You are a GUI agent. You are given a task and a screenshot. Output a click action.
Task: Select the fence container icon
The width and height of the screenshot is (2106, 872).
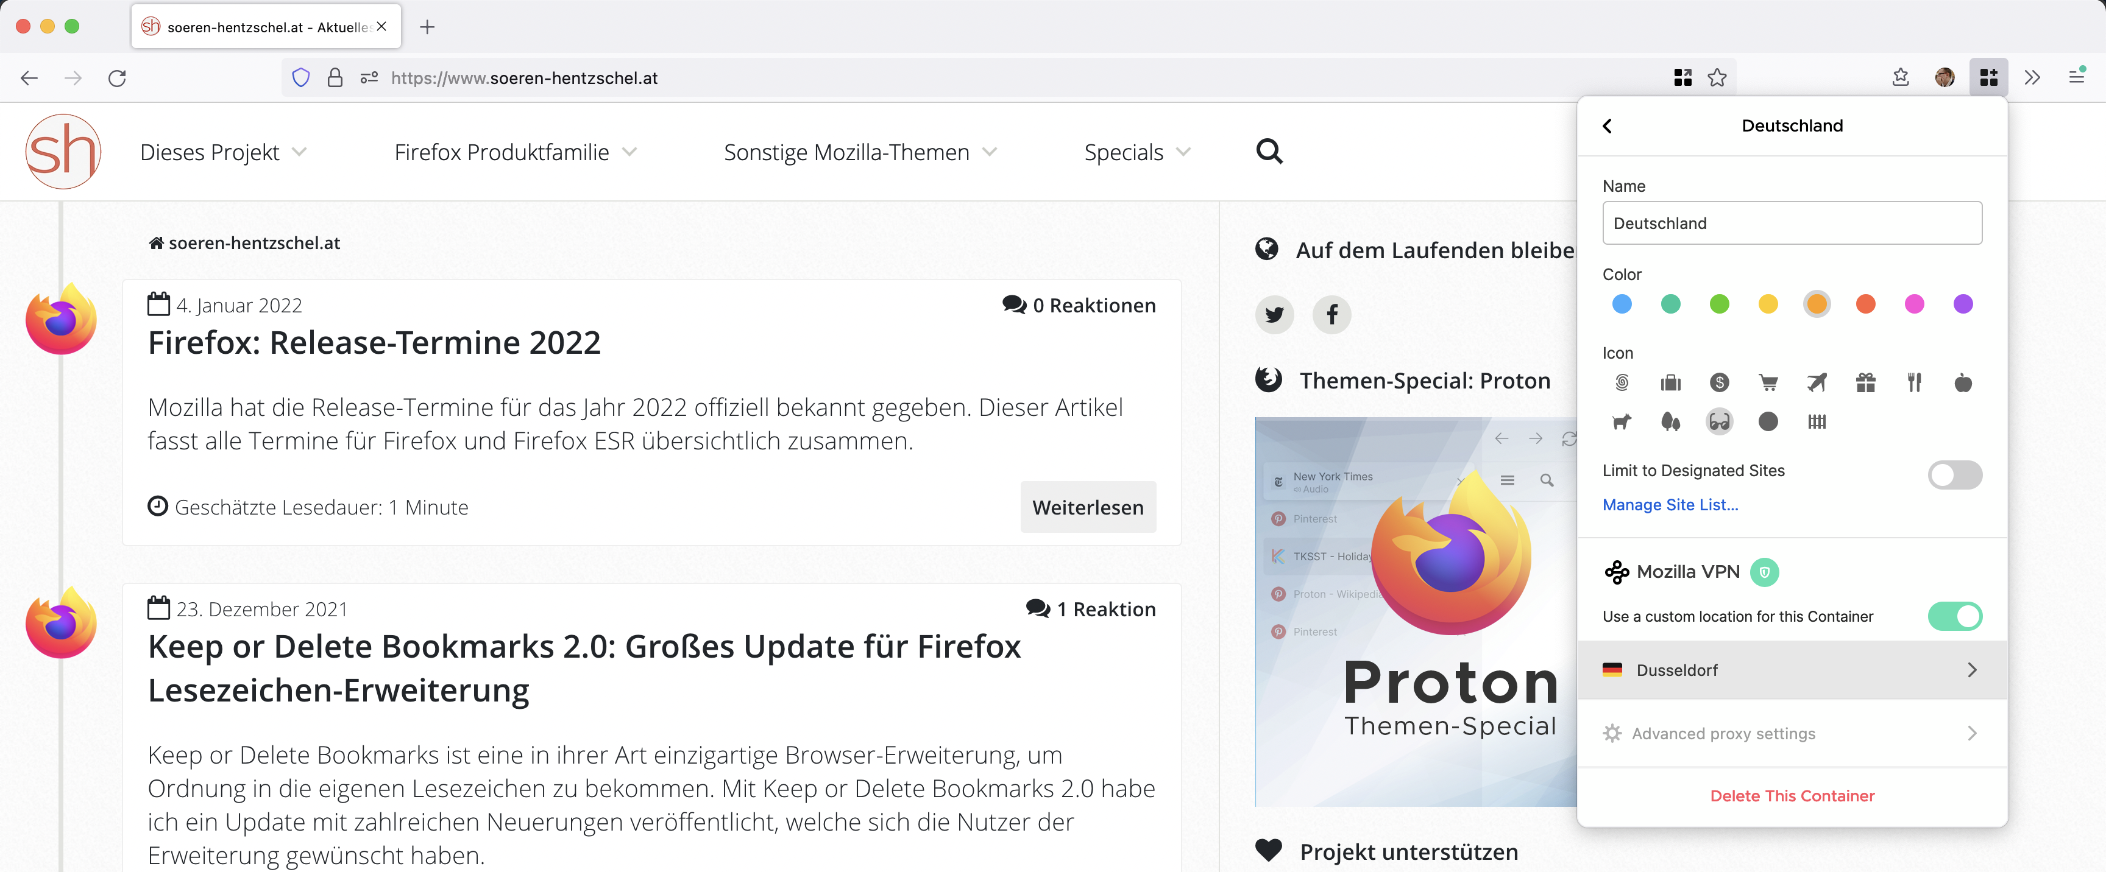(1817, 422)
